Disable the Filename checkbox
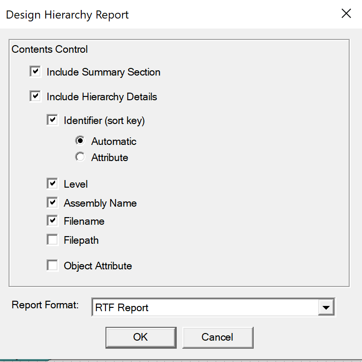The height and width of the screenshot is (362, 362). point(52,221)
